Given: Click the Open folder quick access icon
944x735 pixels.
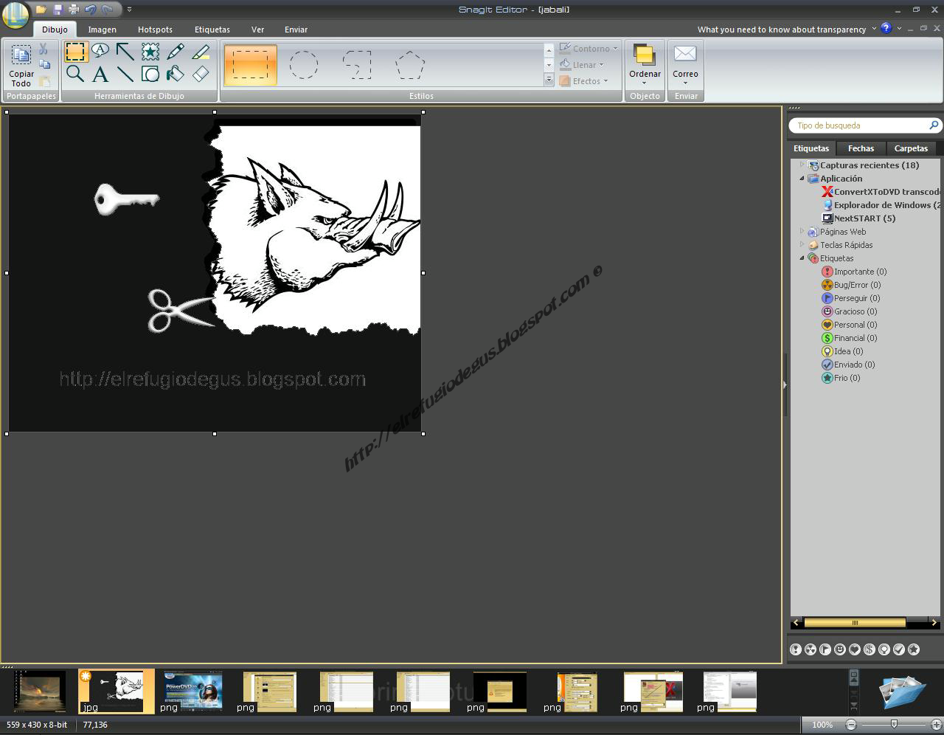Looking at the screenshot, I should point(41,10).
